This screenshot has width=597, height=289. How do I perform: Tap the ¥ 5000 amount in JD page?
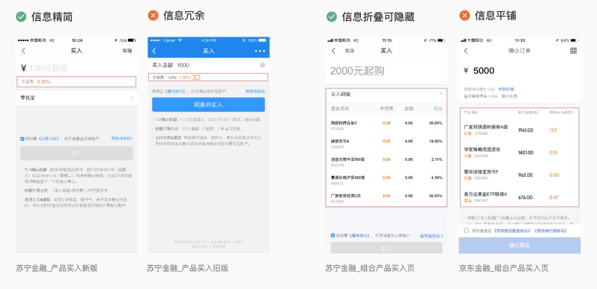(479, 71)
